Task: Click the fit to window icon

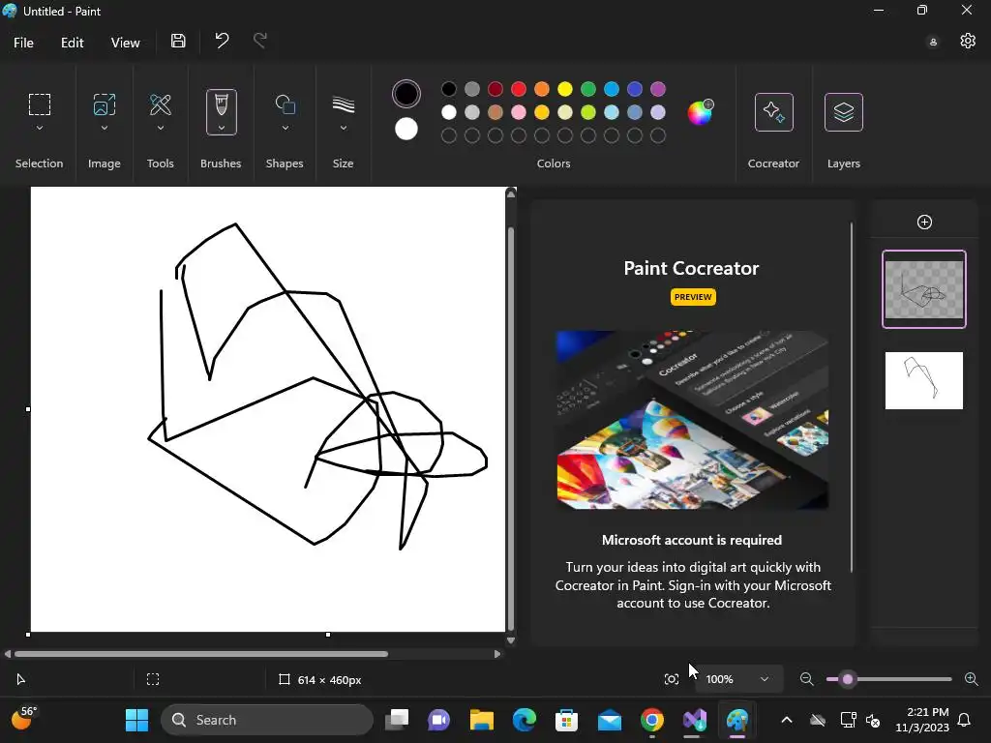Action: [x=672, y=679]
